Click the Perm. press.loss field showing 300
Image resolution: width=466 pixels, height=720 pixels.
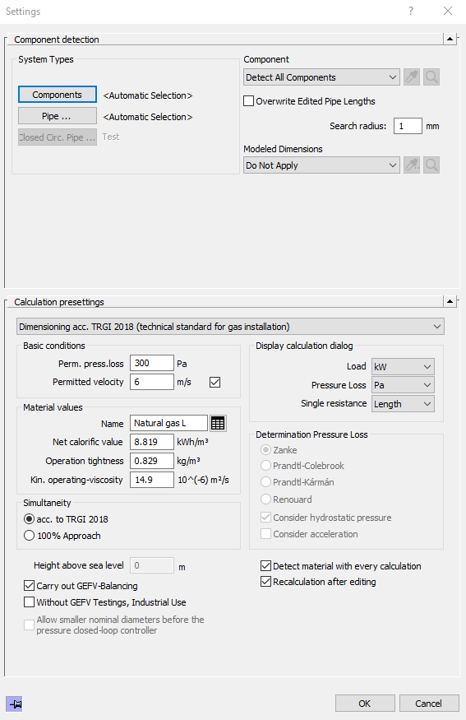152,363
